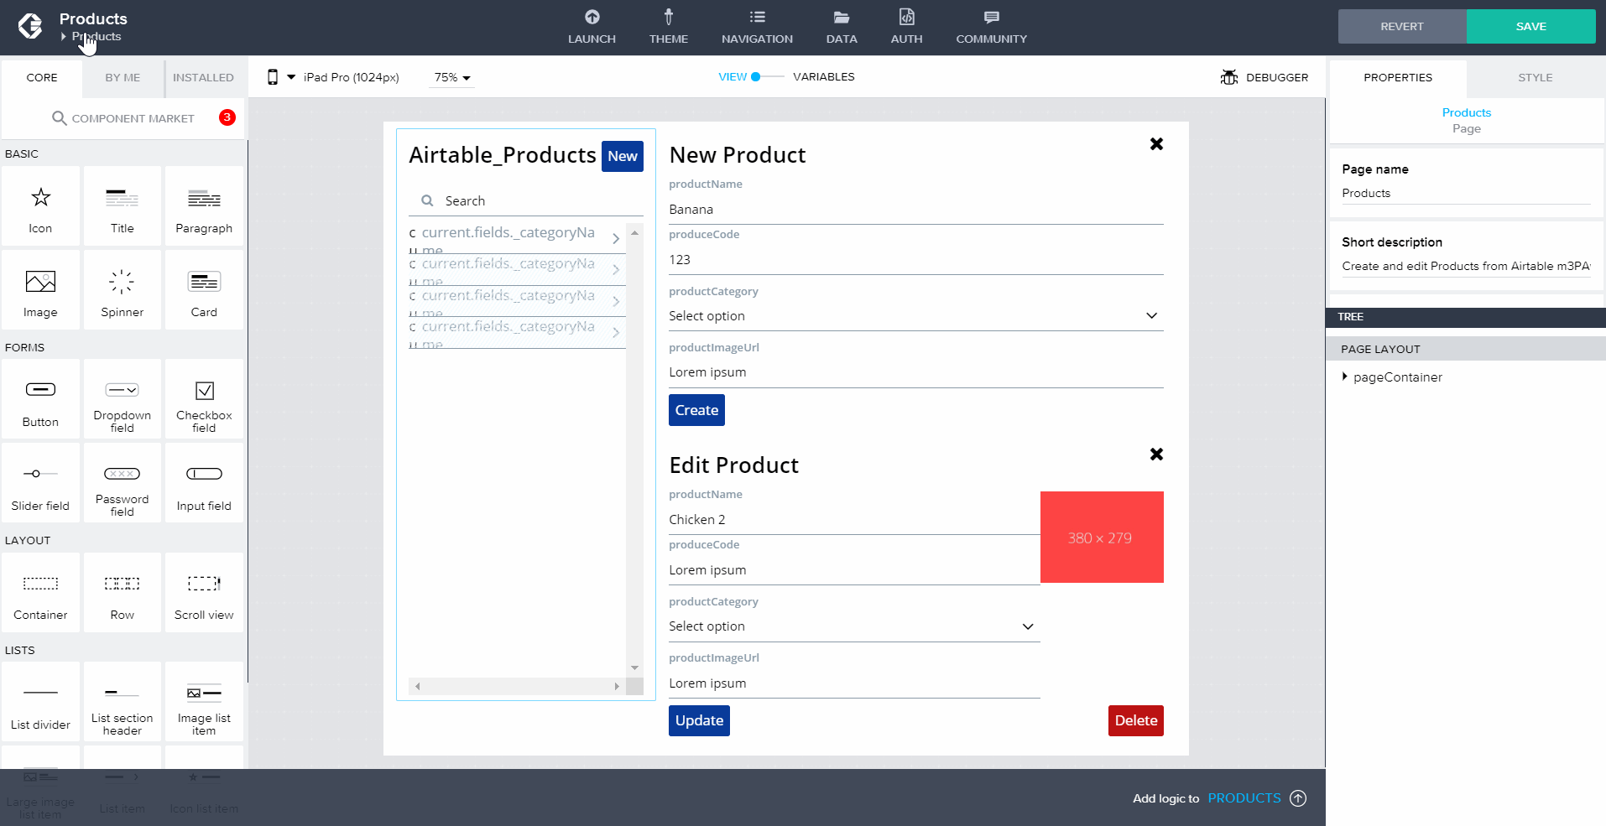This screenshot has width=1606, height=826.
Task: Click the Search field in product list
Action: [x=526, y=201]
